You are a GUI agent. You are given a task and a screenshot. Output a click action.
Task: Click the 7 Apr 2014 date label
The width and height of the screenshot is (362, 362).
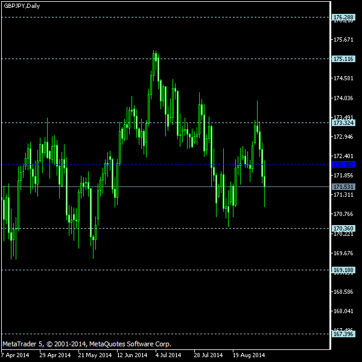[15, 355]
